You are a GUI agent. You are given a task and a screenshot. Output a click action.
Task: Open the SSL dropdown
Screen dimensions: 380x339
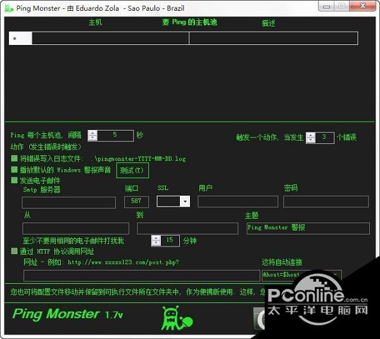[x=185, y=201]
